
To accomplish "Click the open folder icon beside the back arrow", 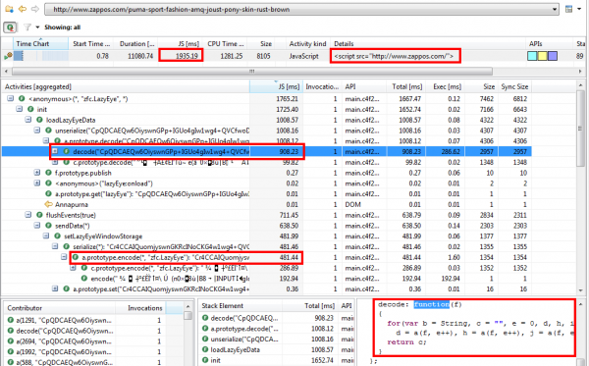I will (9, 8).
